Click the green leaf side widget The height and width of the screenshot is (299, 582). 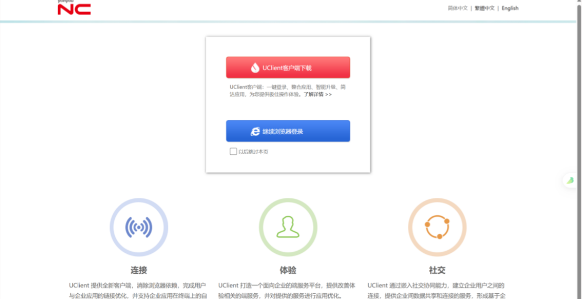[x=570, y=180]
